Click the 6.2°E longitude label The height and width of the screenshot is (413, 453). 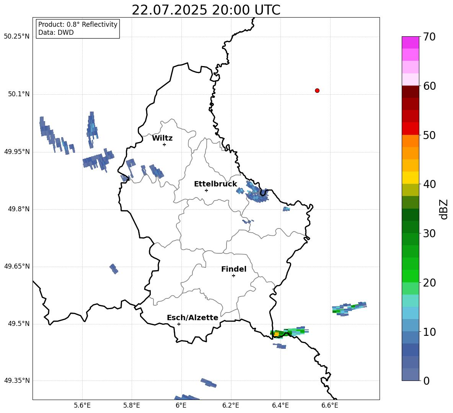click(x=231, y=405)
